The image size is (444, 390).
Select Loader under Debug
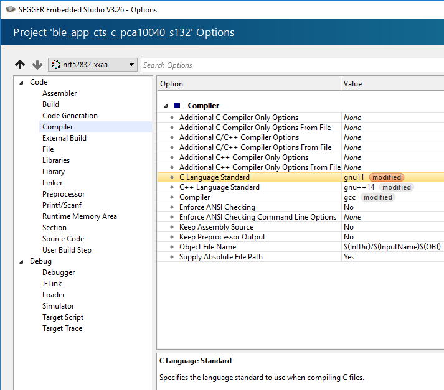pyautogui.click(x=54, y=295)
